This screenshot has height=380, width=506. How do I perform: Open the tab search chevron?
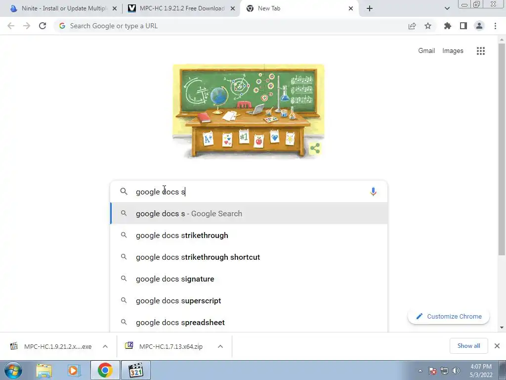pos(447,8)
